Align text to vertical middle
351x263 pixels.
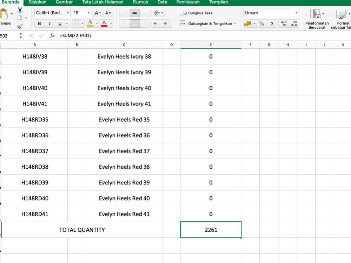pos(134,13)
